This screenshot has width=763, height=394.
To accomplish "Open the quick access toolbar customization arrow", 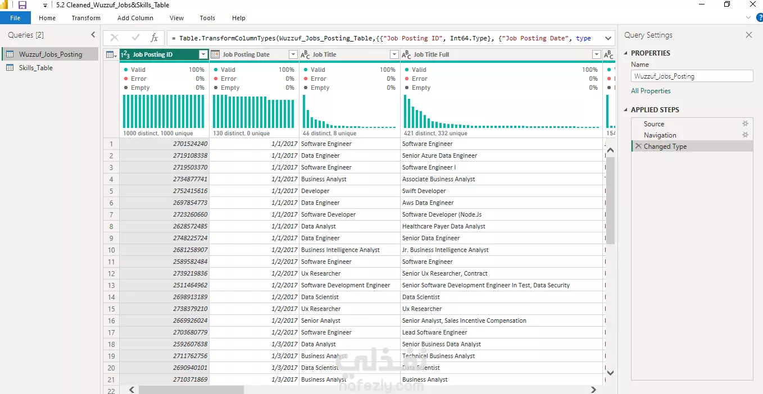I will point(45,6).
